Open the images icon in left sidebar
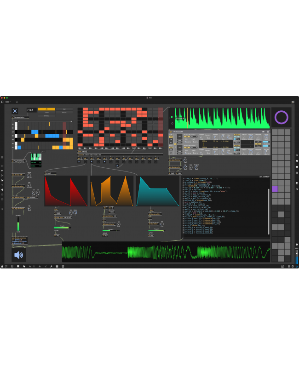 point(2,180)
